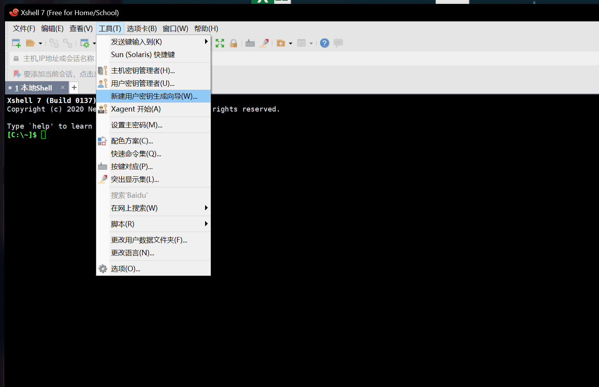Click the terminal prompt [C:\~]$ line
Viewport: 599px width, 387px height.
pos(26,135)
